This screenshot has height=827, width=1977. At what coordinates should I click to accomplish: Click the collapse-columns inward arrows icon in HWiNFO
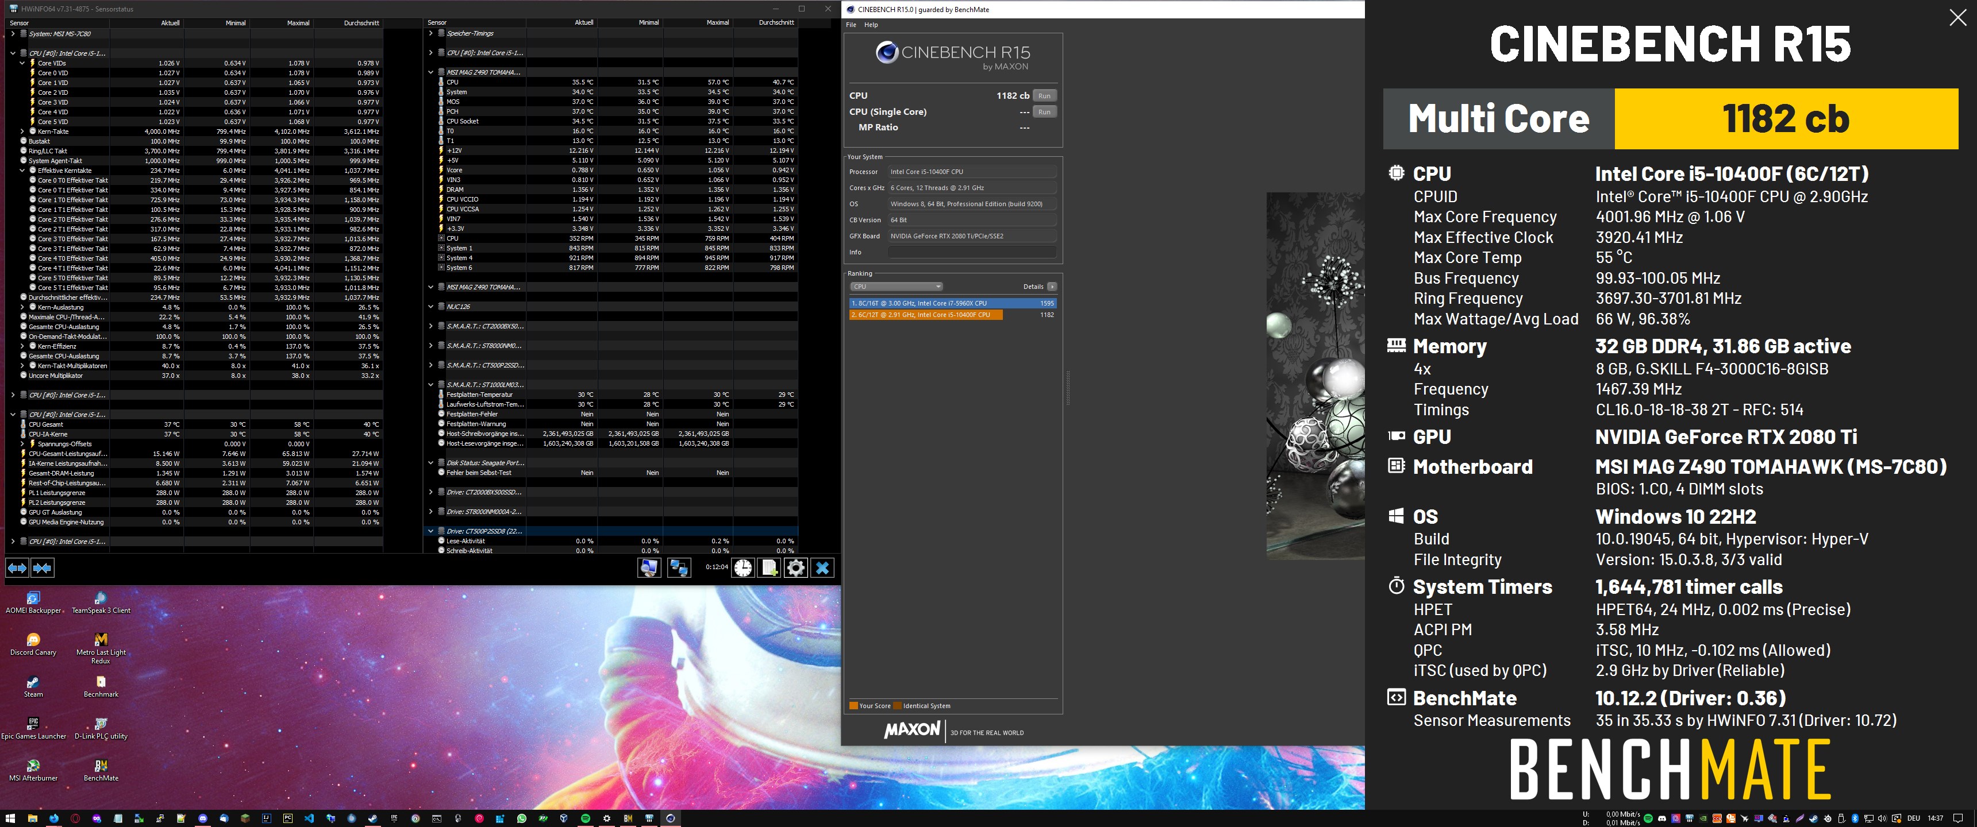point(42,567)
